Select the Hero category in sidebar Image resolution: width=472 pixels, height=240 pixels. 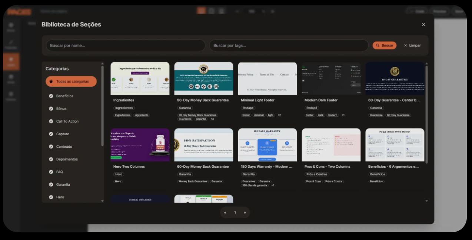point(60,197)
